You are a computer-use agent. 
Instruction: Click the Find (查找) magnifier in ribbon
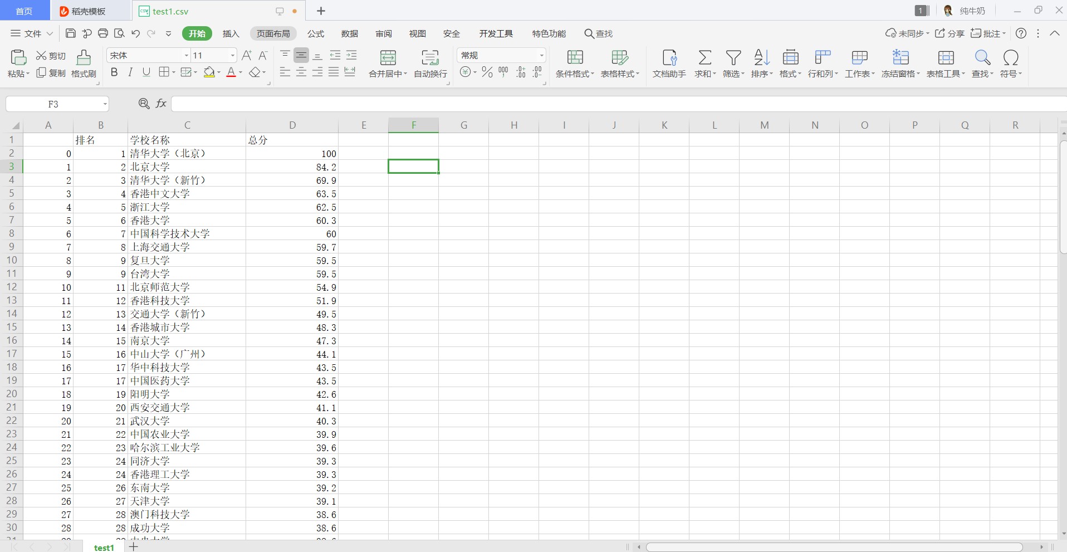(982, 57)
